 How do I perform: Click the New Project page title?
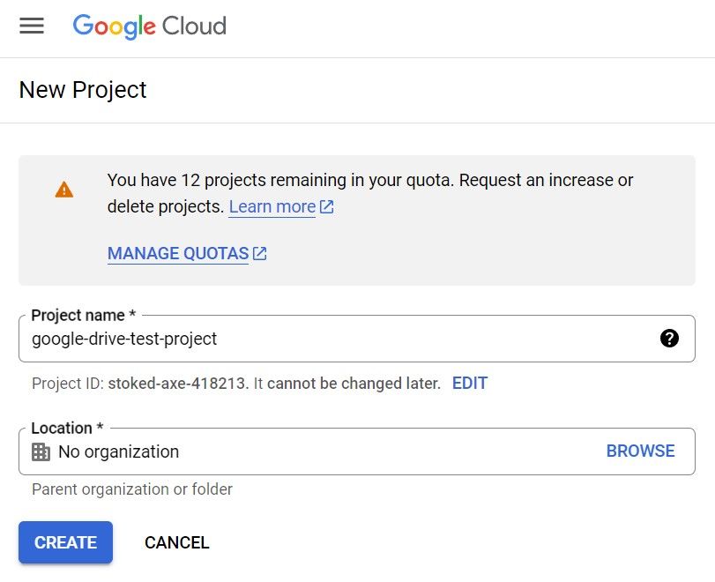click(x=83, y=90)
